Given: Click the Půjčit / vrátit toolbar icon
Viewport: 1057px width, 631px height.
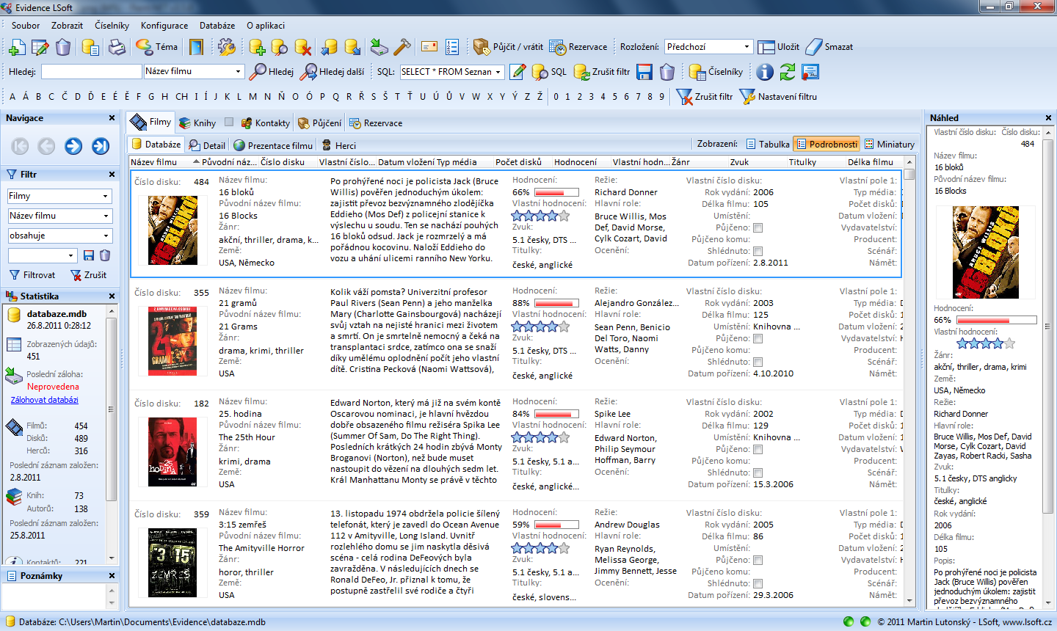Looking at the screenshot, I should [x=482, y=47].
